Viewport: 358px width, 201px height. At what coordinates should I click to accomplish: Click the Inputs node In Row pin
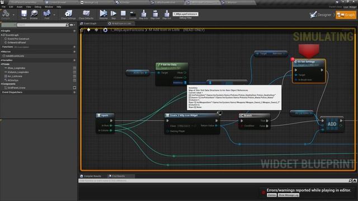coord(111,126)
